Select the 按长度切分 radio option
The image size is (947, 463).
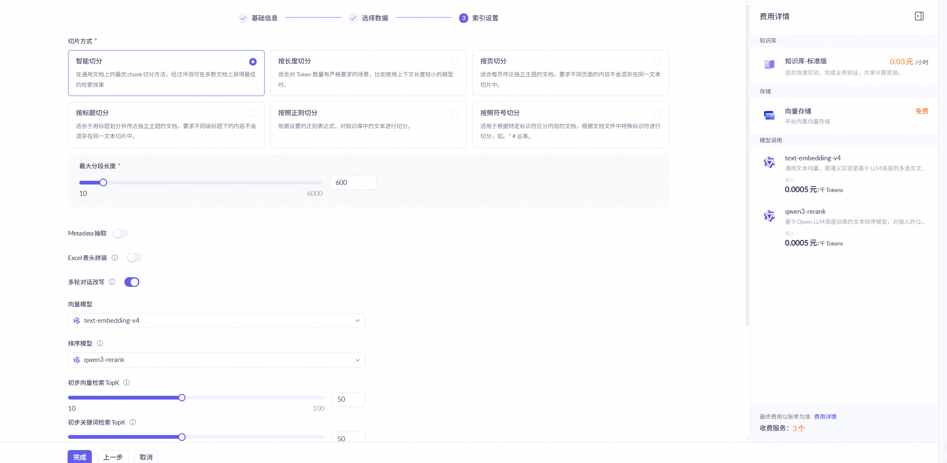[455, 62]
